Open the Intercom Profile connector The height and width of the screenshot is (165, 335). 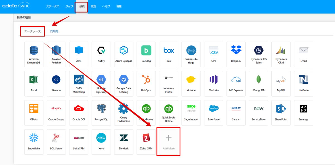tap(169, 83)
